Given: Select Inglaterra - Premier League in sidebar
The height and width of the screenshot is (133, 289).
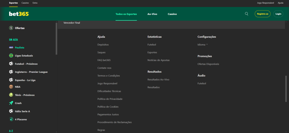Looking at the screenshot, I should [x=31, y=72].
